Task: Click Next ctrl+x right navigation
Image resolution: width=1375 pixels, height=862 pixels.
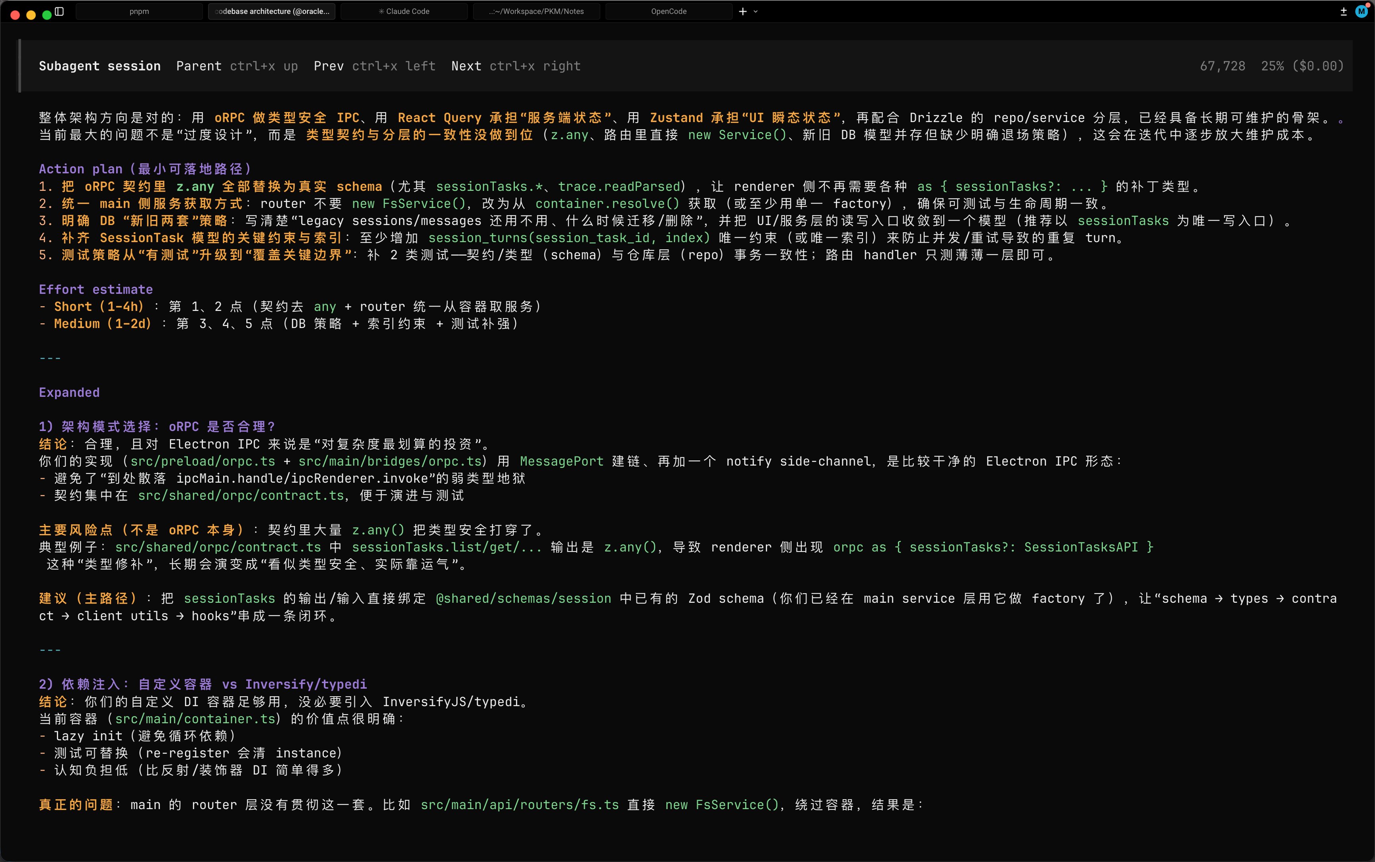Action: click(516, 66)
